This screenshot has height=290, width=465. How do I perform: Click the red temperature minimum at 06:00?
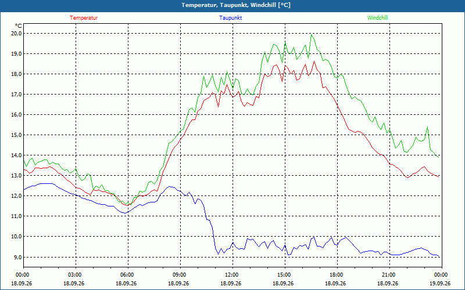(127, 205)
